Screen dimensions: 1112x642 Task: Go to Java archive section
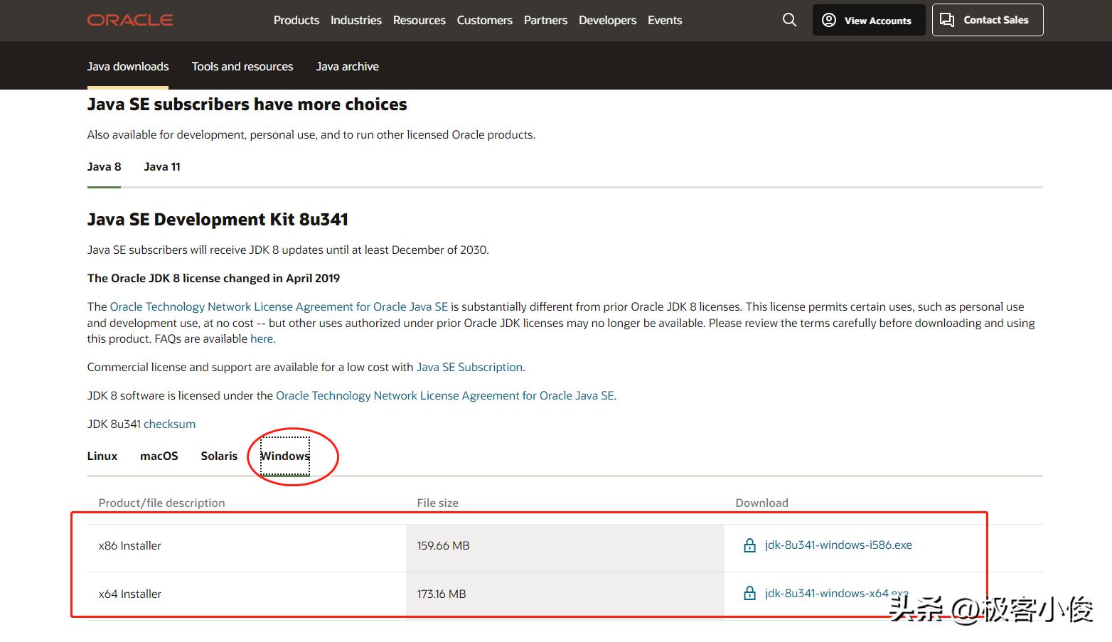click(x=347, y=66)
